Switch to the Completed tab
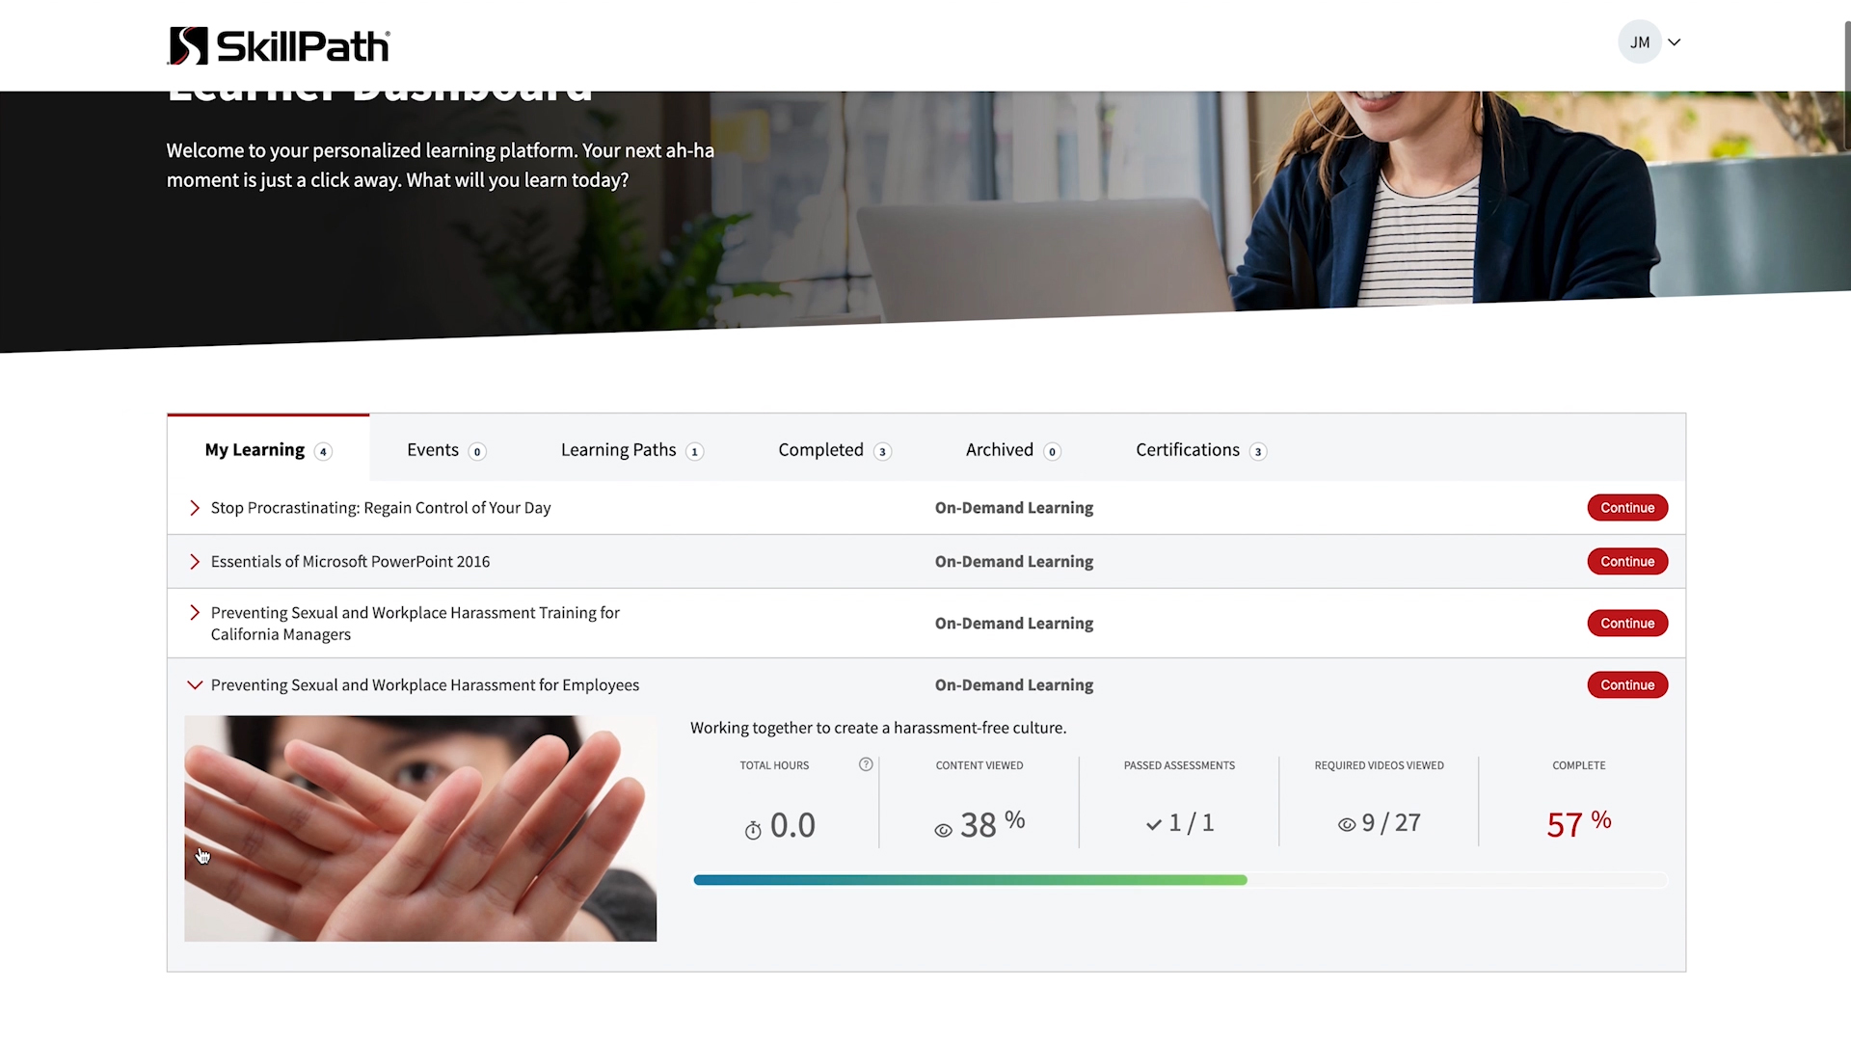Image resolution: width=1851 pixels, height=1041 pixels. (820, 449)
